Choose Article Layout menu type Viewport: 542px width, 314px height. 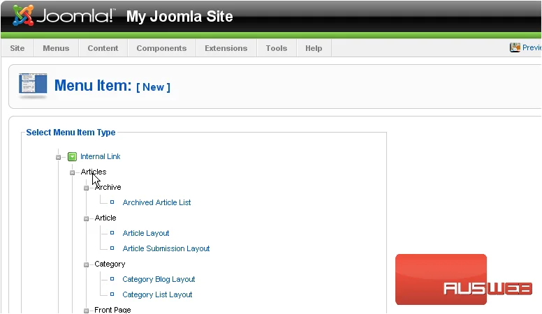pyautogui.click(x=146, y=233)
